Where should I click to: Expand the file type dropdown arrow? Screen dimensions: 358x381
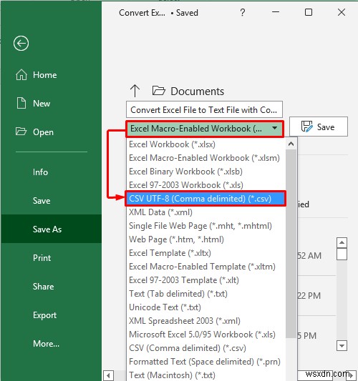tap(274, 128)
